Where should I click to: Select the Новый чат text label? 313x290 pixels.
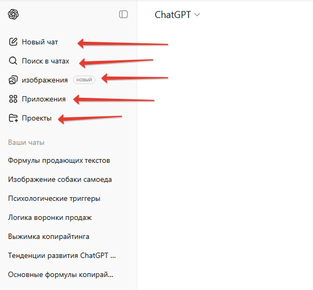(x=40, y=42)
